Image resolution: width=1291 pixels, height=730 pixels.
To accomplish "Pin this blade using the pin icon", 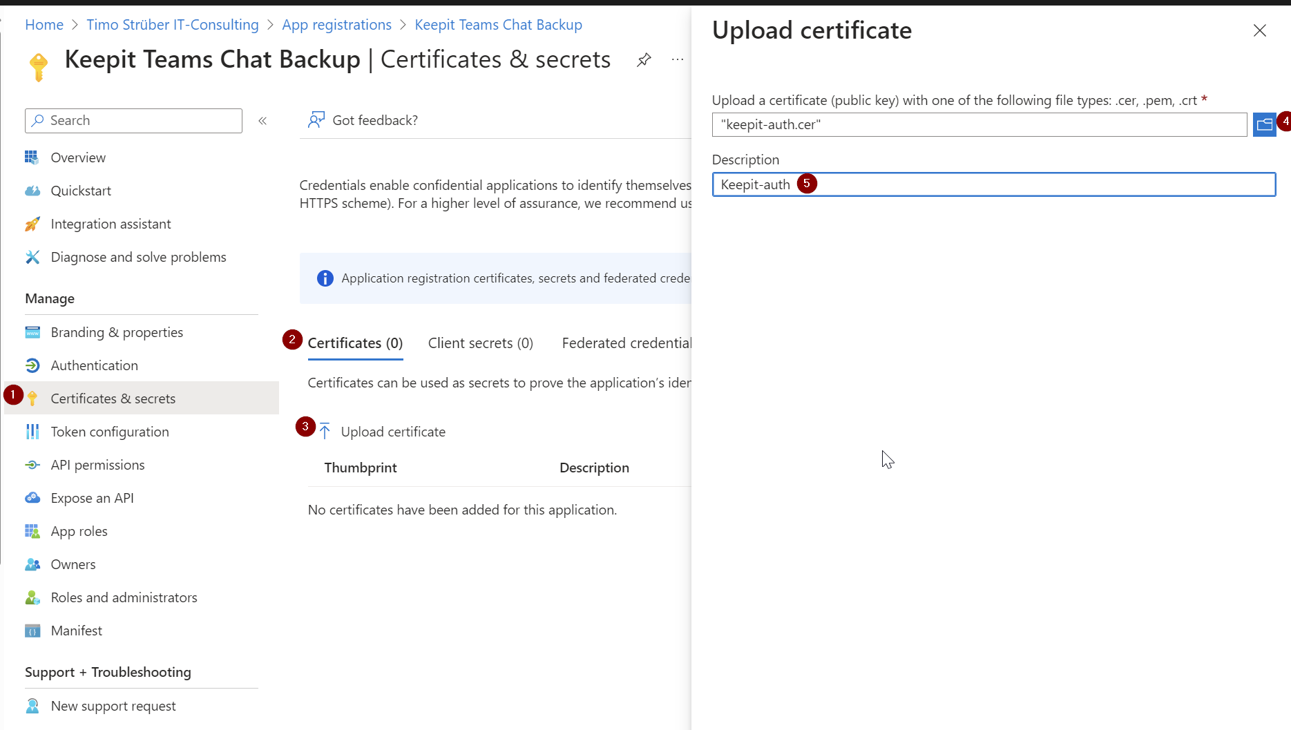I will pyautogui.click(x=644, y=60).
